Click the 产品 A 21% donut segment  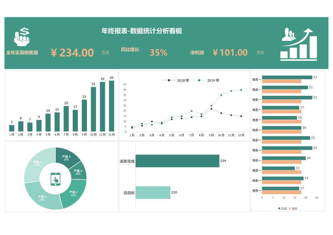coord(74,193)
